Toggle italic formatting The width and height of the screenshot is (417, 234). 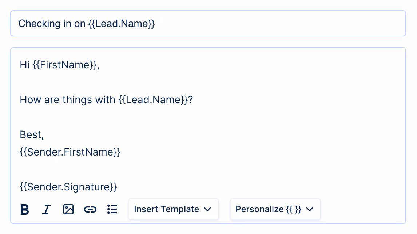[x=46, y=210]
